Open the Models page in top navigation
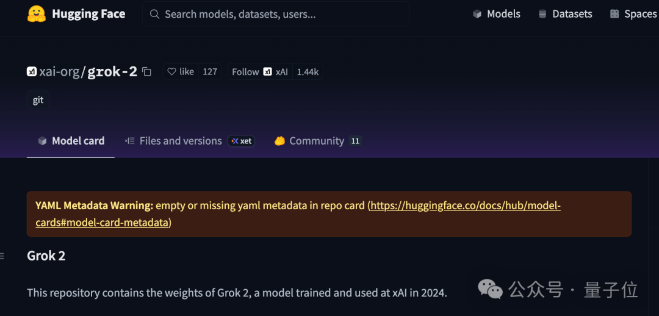The height and width of the screenshot is (316, 659). pyautogui.click(x=496, y=14)
